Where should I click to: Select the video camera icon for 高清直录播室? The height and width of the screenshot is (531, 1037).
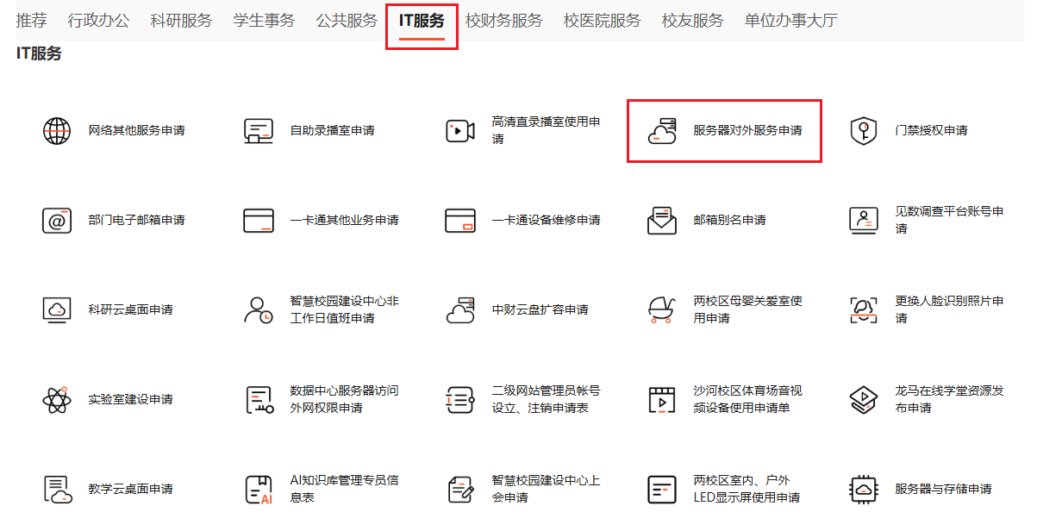460,131
